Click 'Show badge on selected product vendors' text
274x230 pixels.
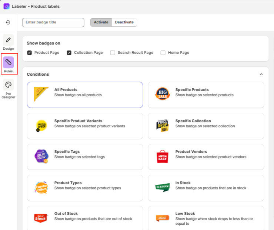(211, 157)
